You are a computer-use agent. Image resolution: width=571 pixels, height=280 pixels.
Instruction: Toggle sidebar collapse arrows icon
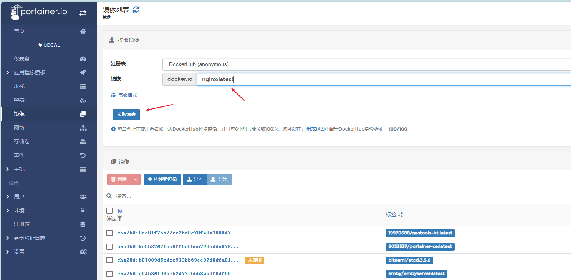(83, 13)
